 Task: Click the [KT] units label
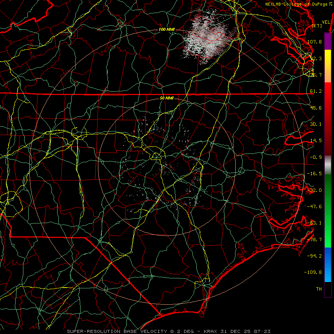pos(317,26)
